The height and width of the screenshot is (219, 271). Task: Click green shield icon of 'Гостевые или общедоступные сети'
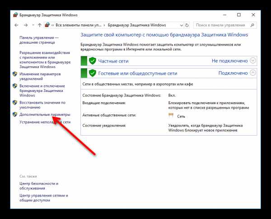[93, 73]
